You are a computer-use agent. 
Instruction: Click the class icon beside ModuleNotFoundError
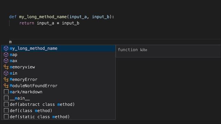[x=6, y=86]
